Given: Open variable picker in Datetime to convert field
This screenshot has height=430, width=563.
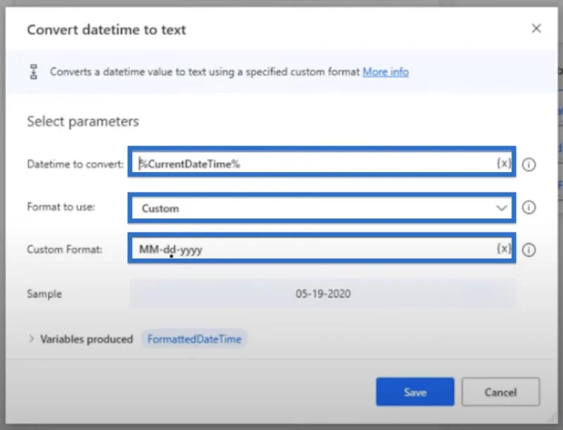Looking at the screenshot, I should coord(504,164).
